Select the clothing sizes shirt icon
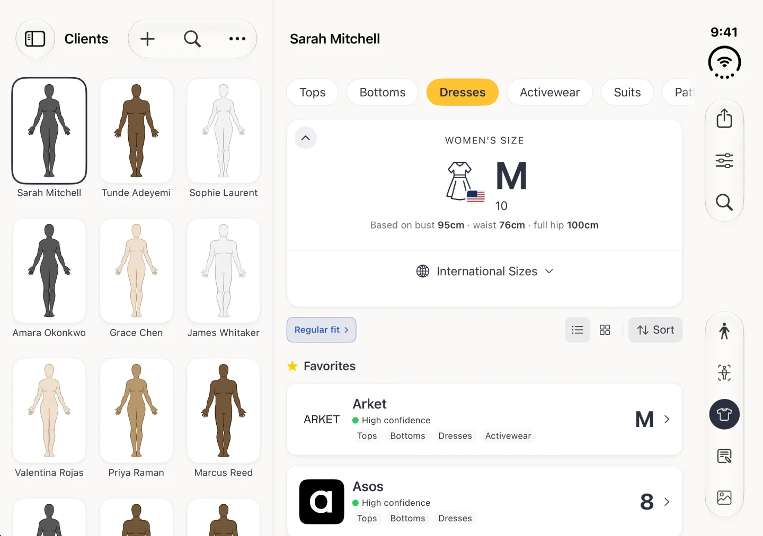This screenshot has width=763, height=536. 724,414
